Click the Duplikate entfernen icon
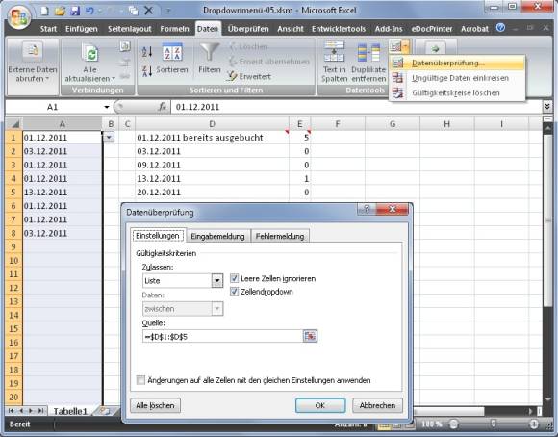Viewport: 558px width, 437px height. (x=368, y=53)
